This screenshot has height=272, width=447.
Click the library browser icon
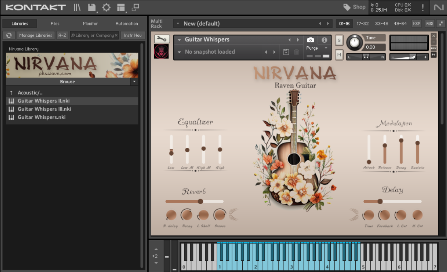[x=77, y=7]
